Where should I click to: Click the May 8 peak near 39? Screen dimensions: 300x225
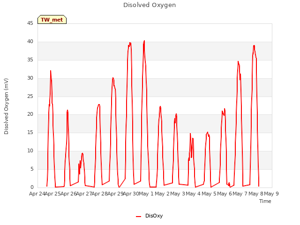(254, 45)
